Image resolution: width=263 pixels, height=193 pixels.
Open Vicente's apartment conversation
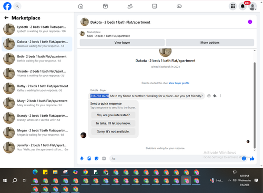click(37, 74)
